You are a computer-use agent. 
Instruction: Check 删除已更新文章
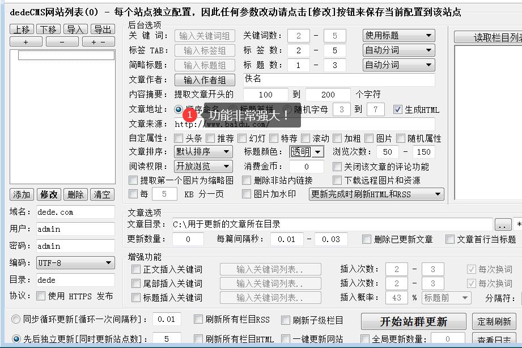pos(367,239)
